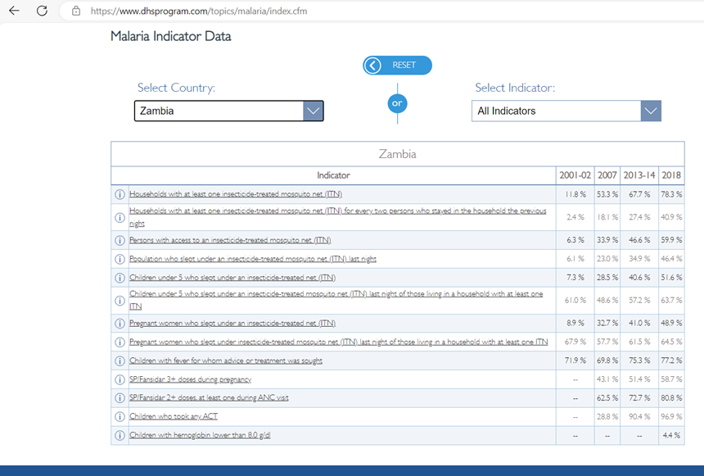704x476 pixels.
Task: Open info icon for SP/Fansidar 3+ doses during pregnancy
Action: 120,380
